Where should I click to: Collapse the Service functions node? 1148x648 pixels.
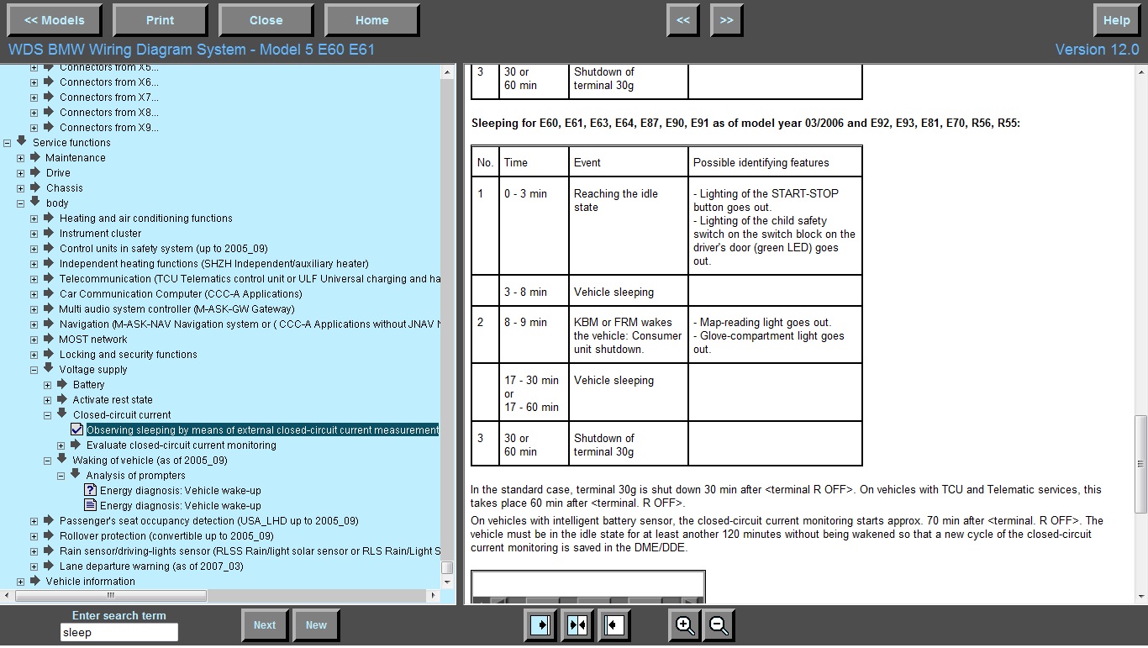pos(8,143)
